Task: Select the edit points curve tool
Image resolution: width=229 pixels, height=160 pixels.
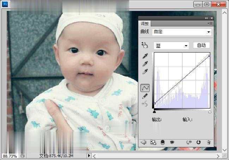Action: click(145, 88)
